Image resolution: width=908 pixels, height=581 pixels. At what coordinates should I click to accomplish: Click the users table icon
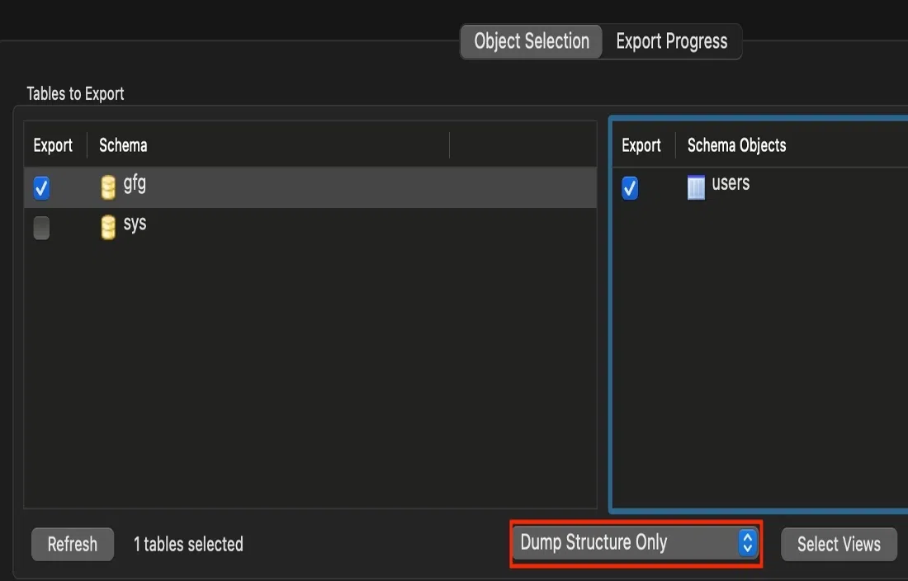[x=697, y=188]
